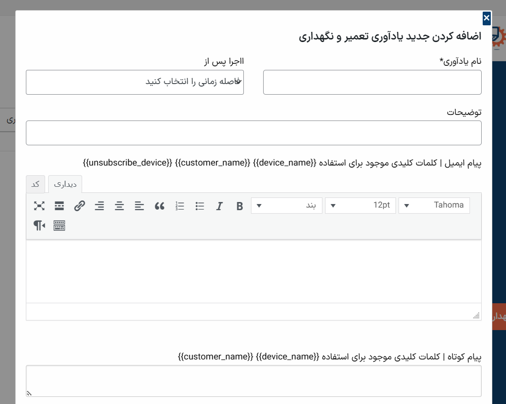The image size is (506, 404).
Task: Click the اضافه کردن جدید یادآوری dialog title
Action: coord(390,36)
